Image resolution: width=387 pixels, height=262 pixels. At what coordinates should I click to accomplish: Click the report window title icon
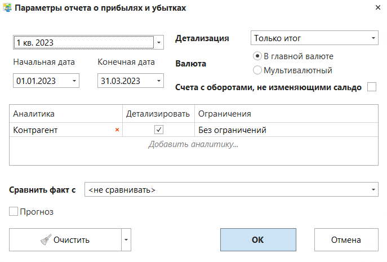[x=7, y=8]
